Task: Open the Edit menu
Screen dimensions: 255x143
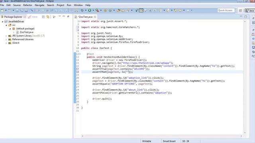Action: coord(8,5)
